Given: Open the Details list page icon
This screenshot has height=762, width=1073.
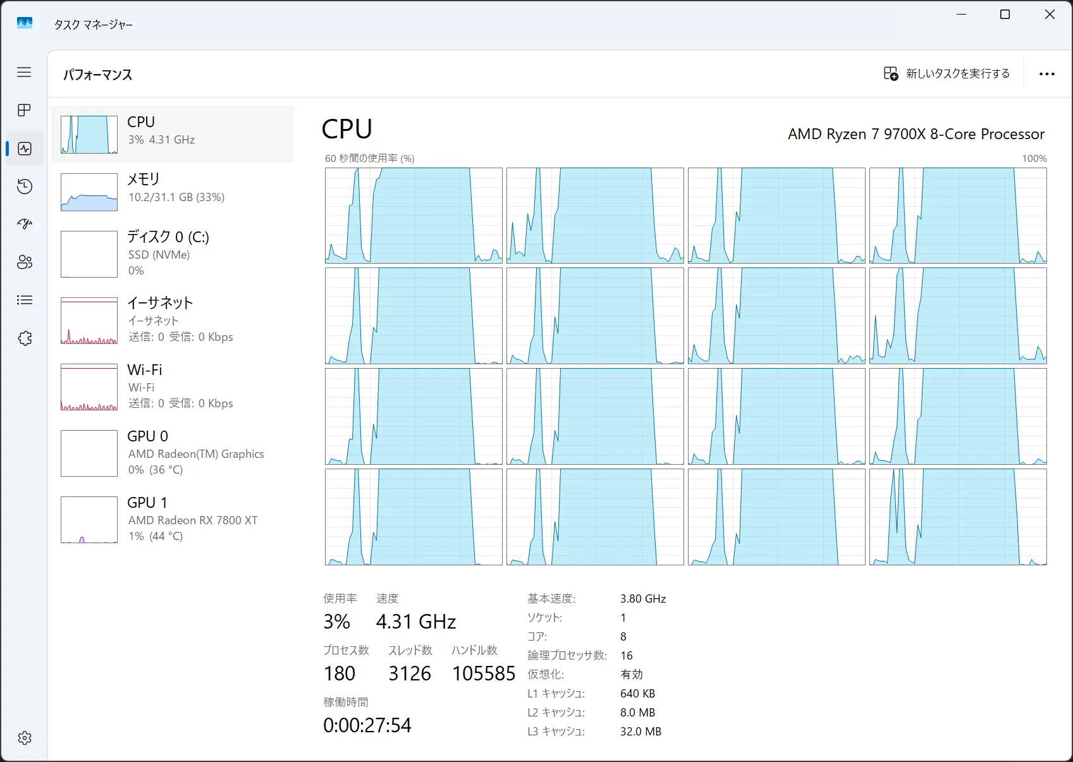Looking at the screenshot, I should pyautogui.click(x=24, y=300).
